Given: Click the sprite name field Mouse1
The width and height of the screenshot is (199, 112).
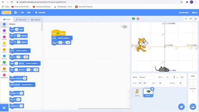Looking at the screenshot, I should point(146,77).
